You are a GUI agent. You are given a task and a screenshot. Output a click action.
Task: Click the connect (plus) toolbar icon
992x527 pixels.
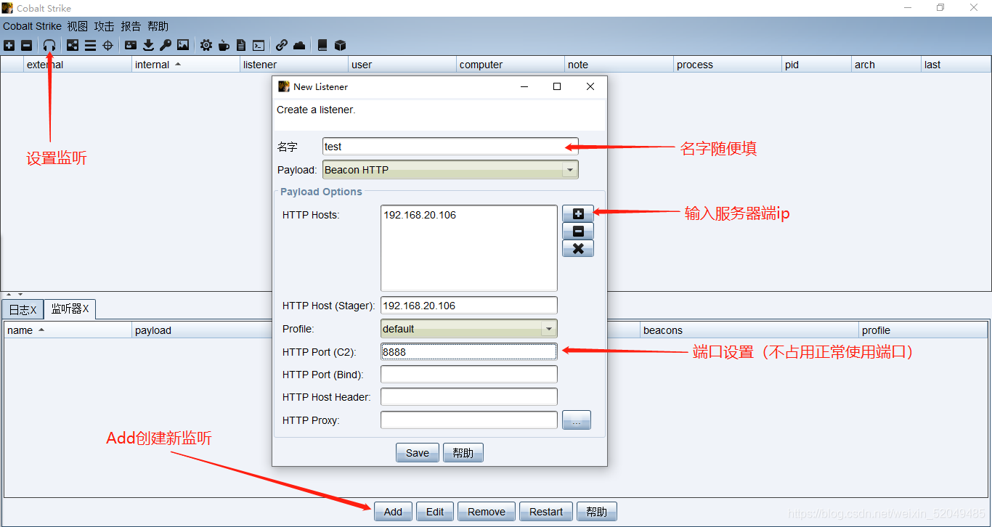[x=9, y=45]
